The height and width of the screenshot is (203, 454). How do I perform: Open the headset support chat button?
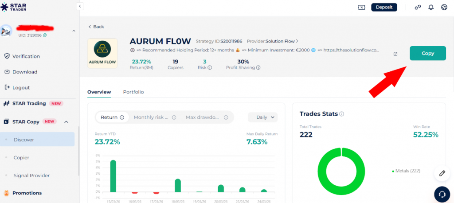click(x=442, y=194)
